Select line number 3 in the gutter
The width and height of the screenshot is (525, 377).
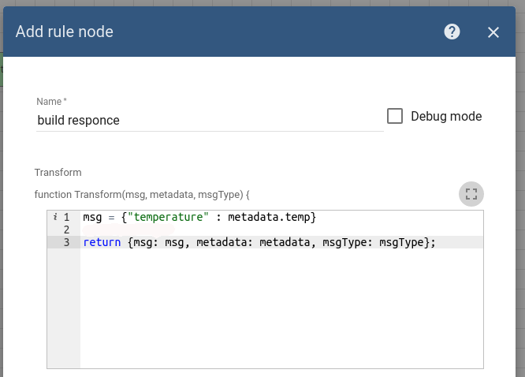66,242
